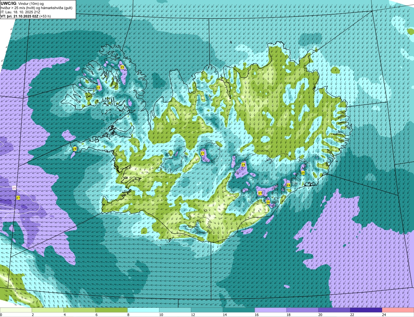Viewport: 414px width, 317px height.
Task: Click the olive green 6–8 m/s legend swatch
Action: (112, 310)
